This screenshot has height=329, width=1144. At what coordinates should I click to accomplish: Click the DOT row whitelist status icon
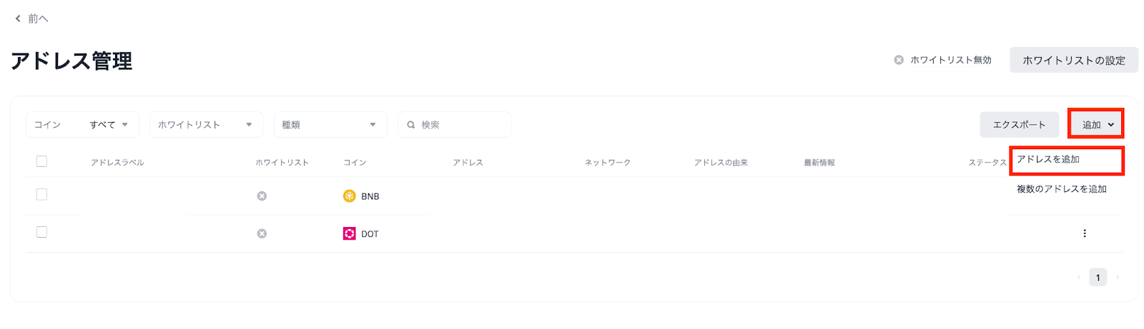pyautogui.click(x=262, y=233)
